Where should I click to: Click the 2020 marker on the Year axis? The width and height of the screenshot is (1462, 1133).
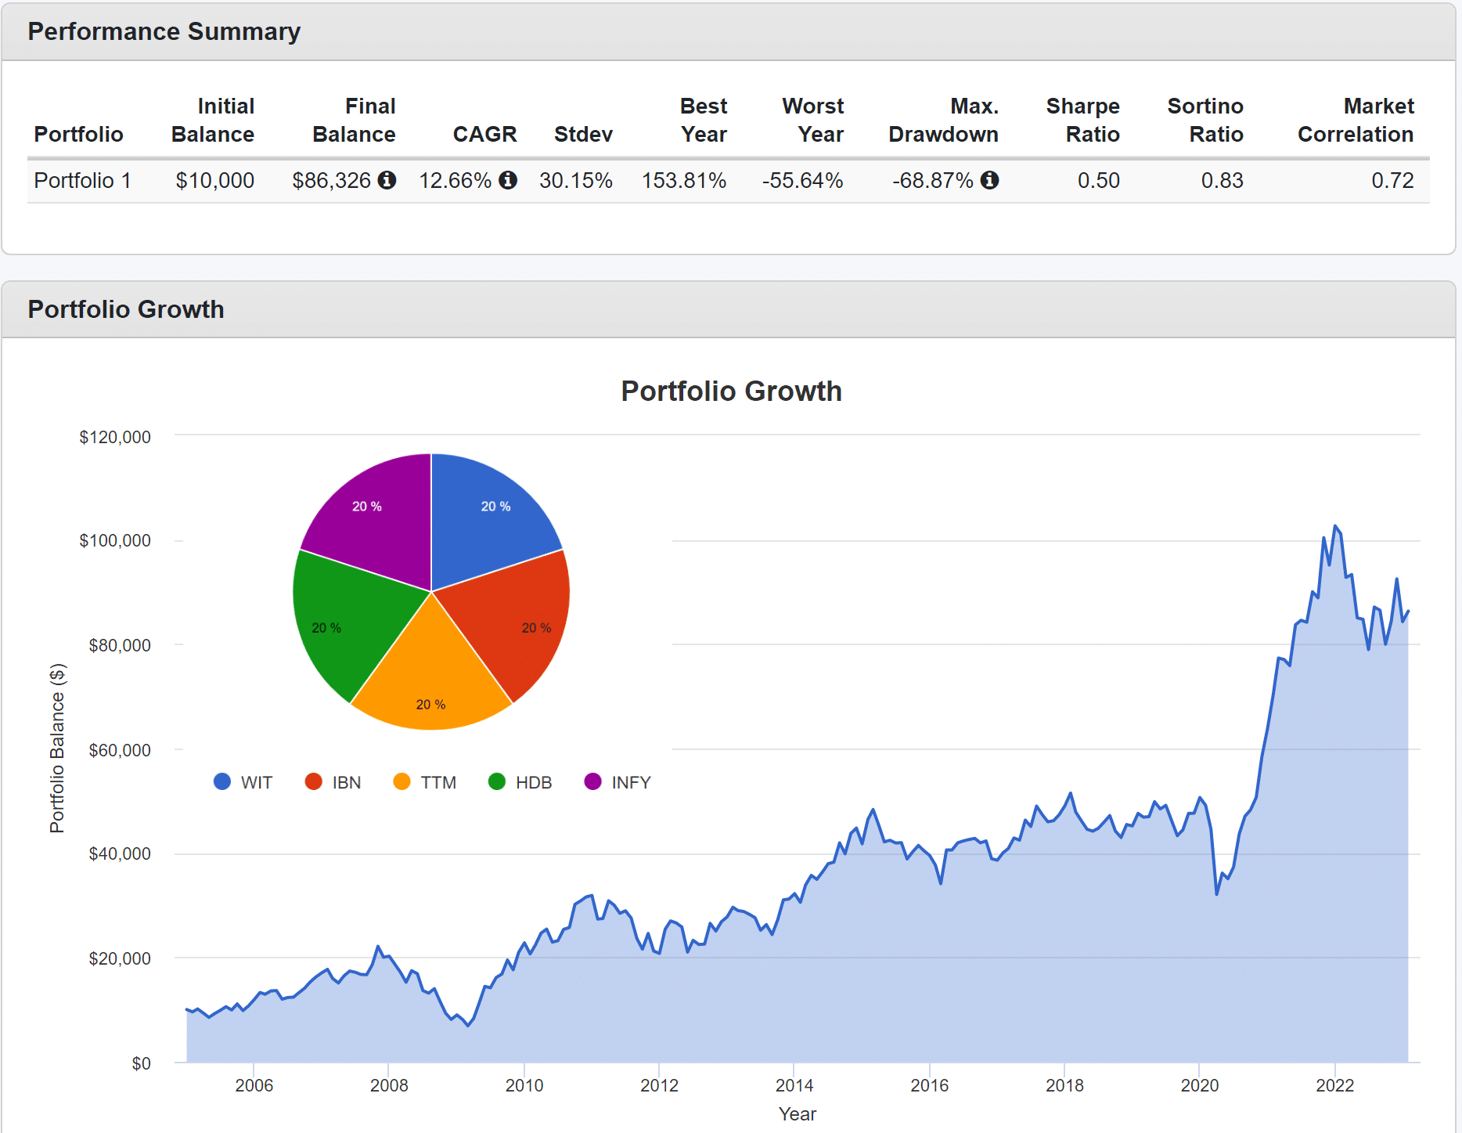pos(1199,1085)
